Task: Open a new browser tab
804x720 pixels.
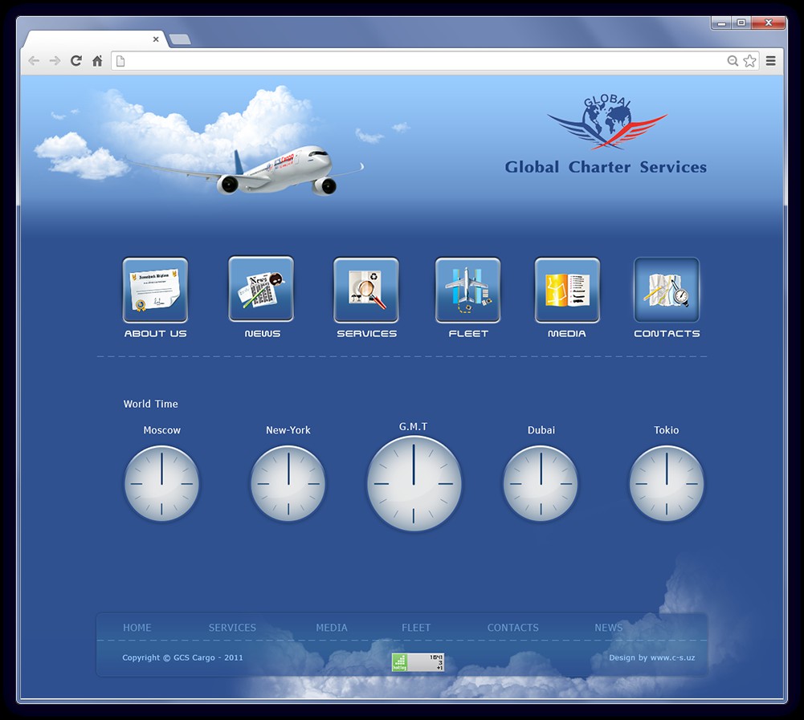Action: pos(180,39)
